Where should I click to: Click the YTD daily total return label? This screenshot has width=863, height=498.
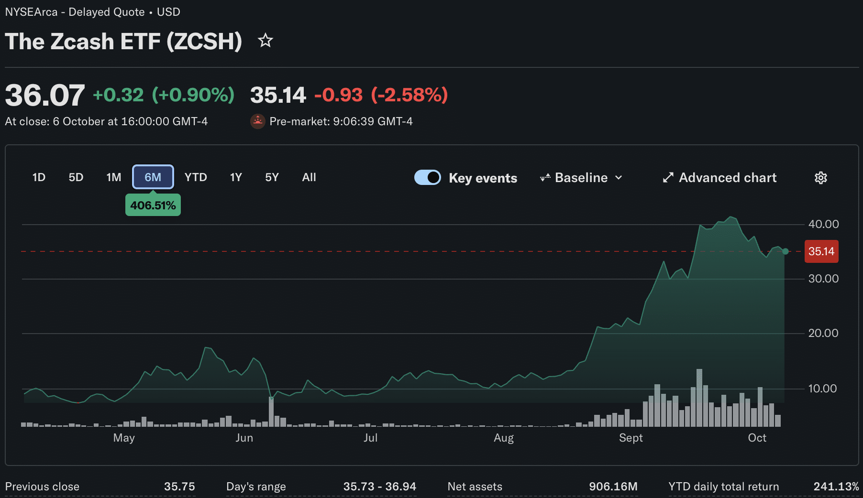coord(724,487)
